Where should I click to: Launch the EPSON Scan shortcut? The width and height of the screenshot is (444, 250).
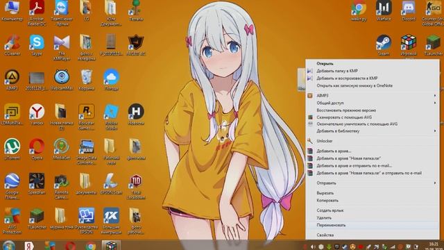[x=111, y=183]
